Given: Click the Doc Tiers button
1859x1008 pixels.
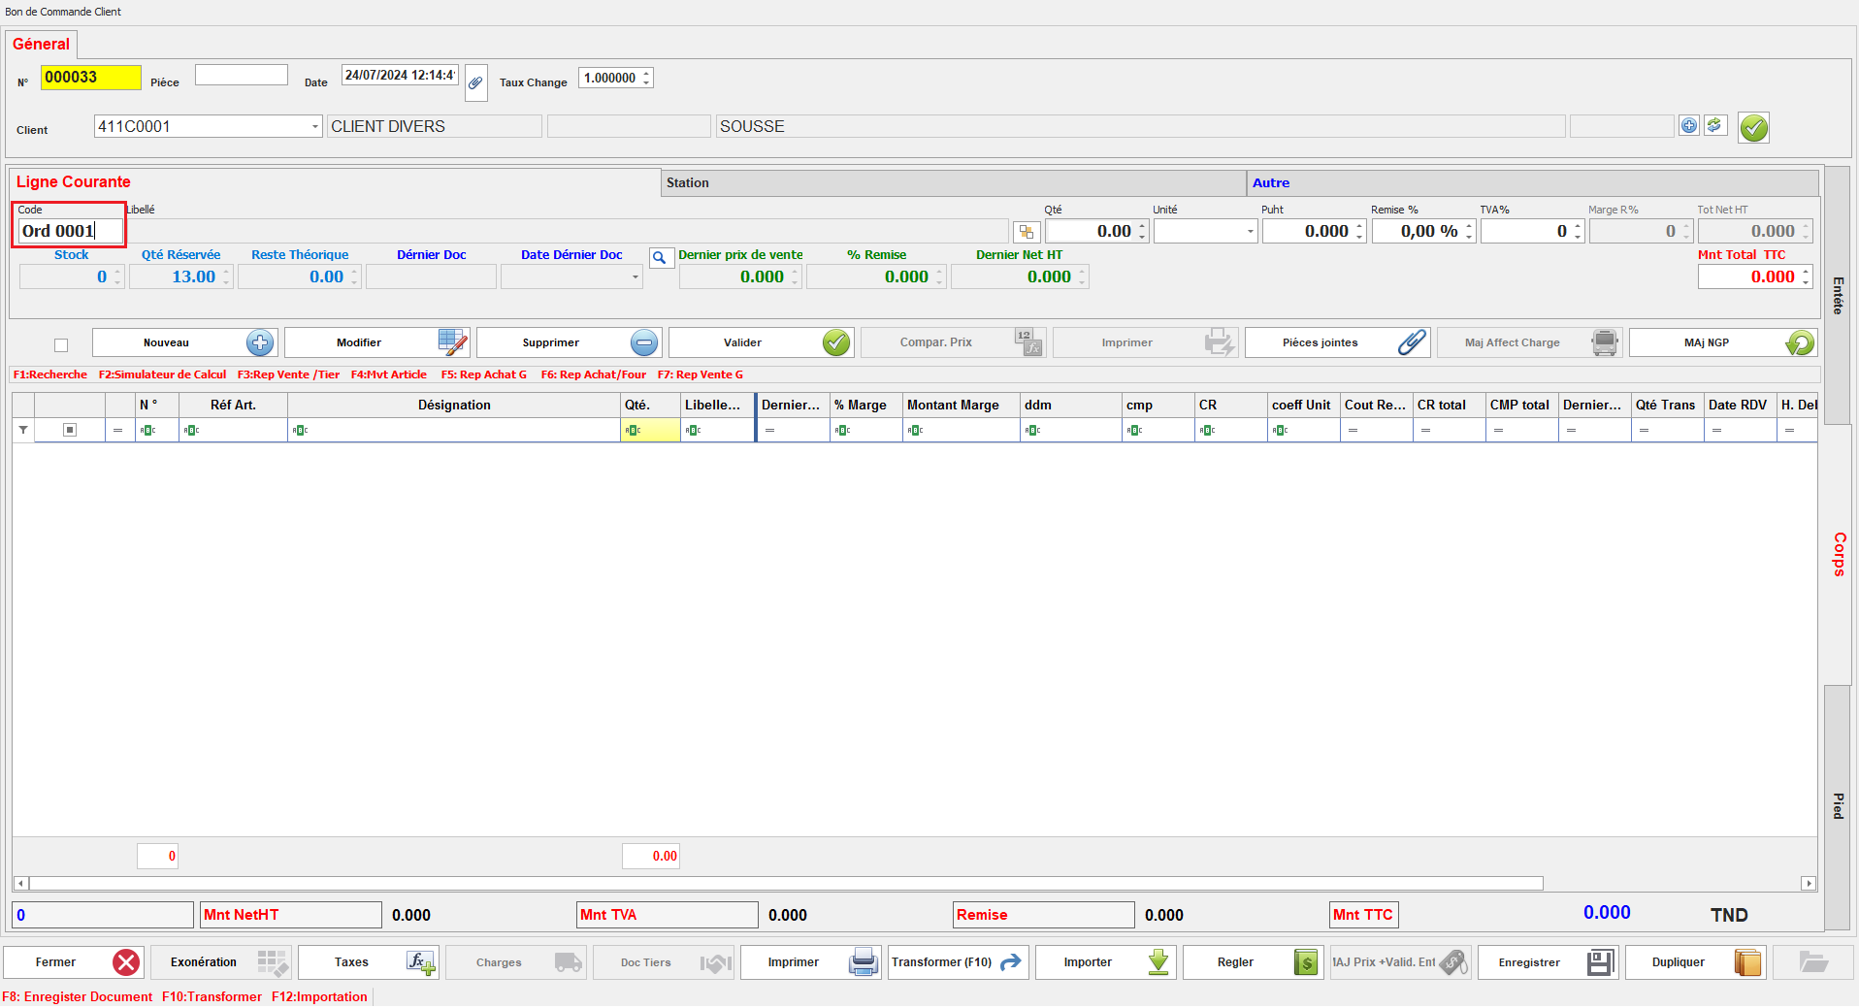Looking at the screenshot, I should 664,962.
